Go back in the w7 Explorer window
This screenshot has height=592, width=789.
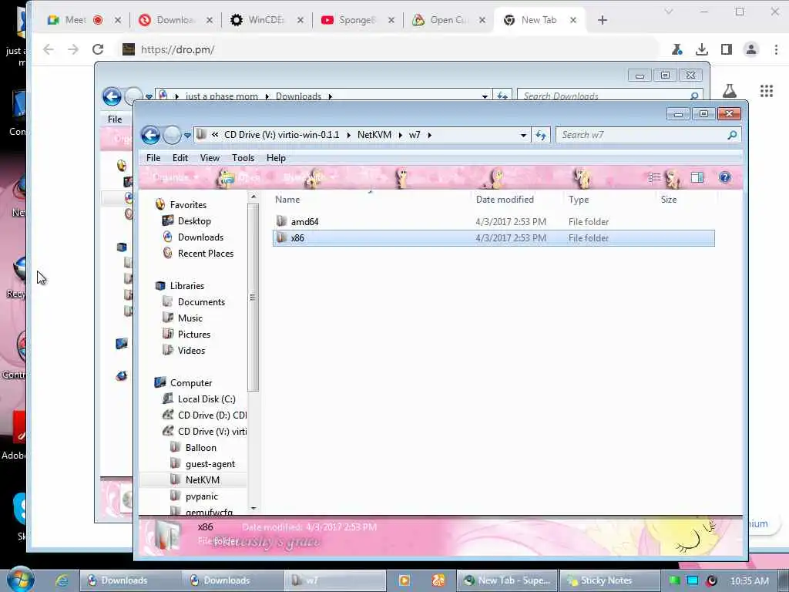click(x=150, y=135)
